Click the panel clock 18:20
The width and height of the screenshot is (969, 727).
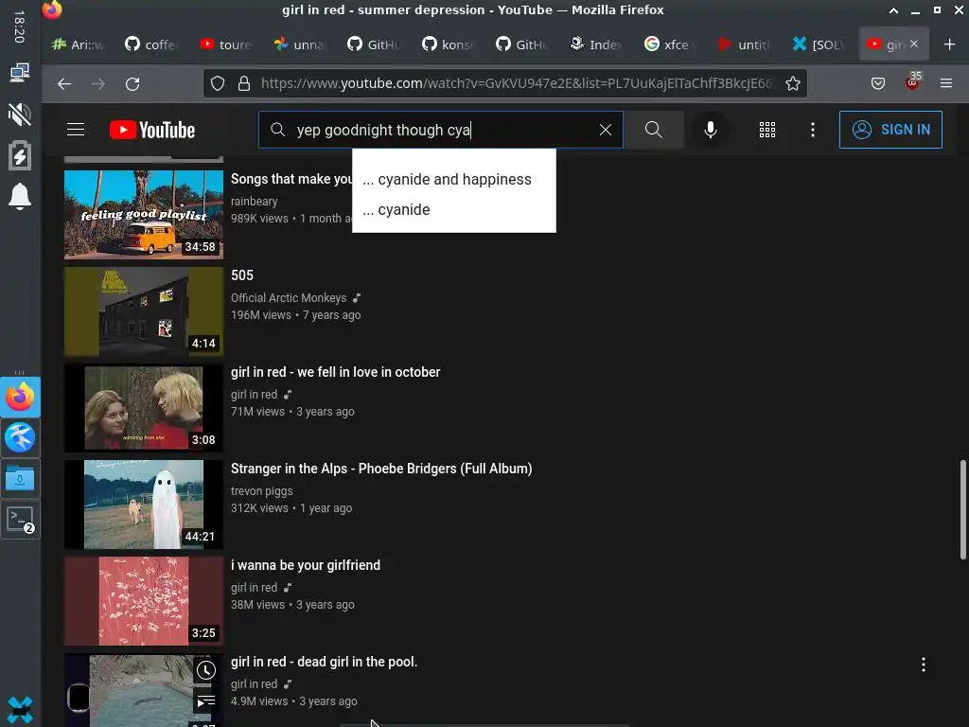tap(19, 27)
